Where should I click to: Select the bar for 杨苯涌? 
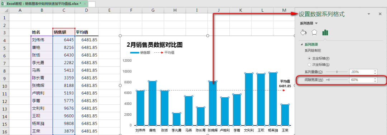tap(273, 99)
